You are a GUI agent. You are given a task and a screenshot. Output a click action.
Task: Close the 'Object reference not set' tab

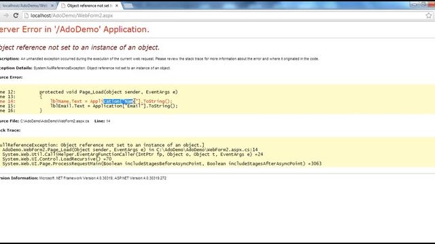point(117,5)
